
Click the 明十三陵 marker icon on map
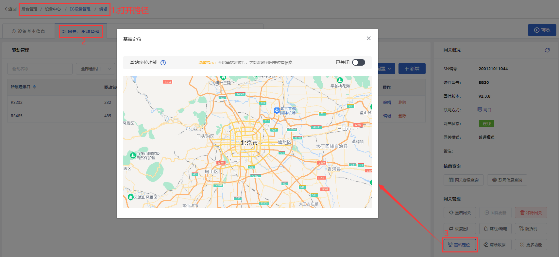(x=223, y=78)
